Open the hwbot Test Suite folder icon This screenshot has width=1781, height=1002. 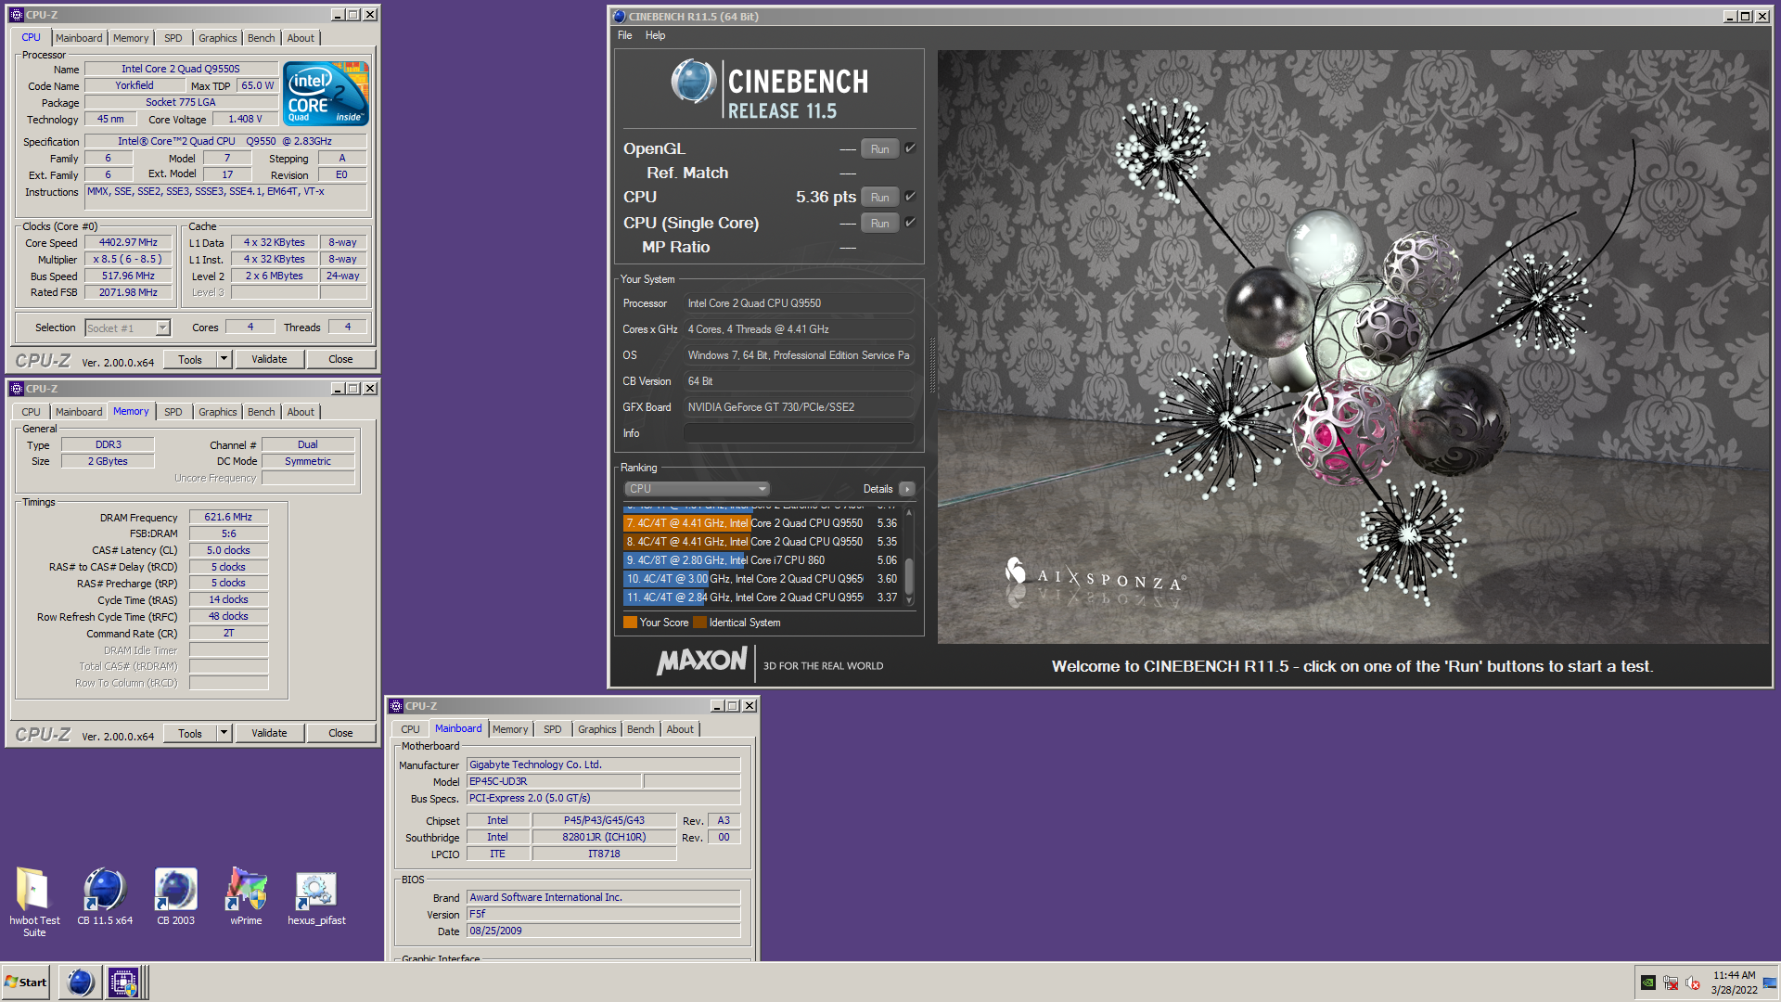[x=33, y=891]
